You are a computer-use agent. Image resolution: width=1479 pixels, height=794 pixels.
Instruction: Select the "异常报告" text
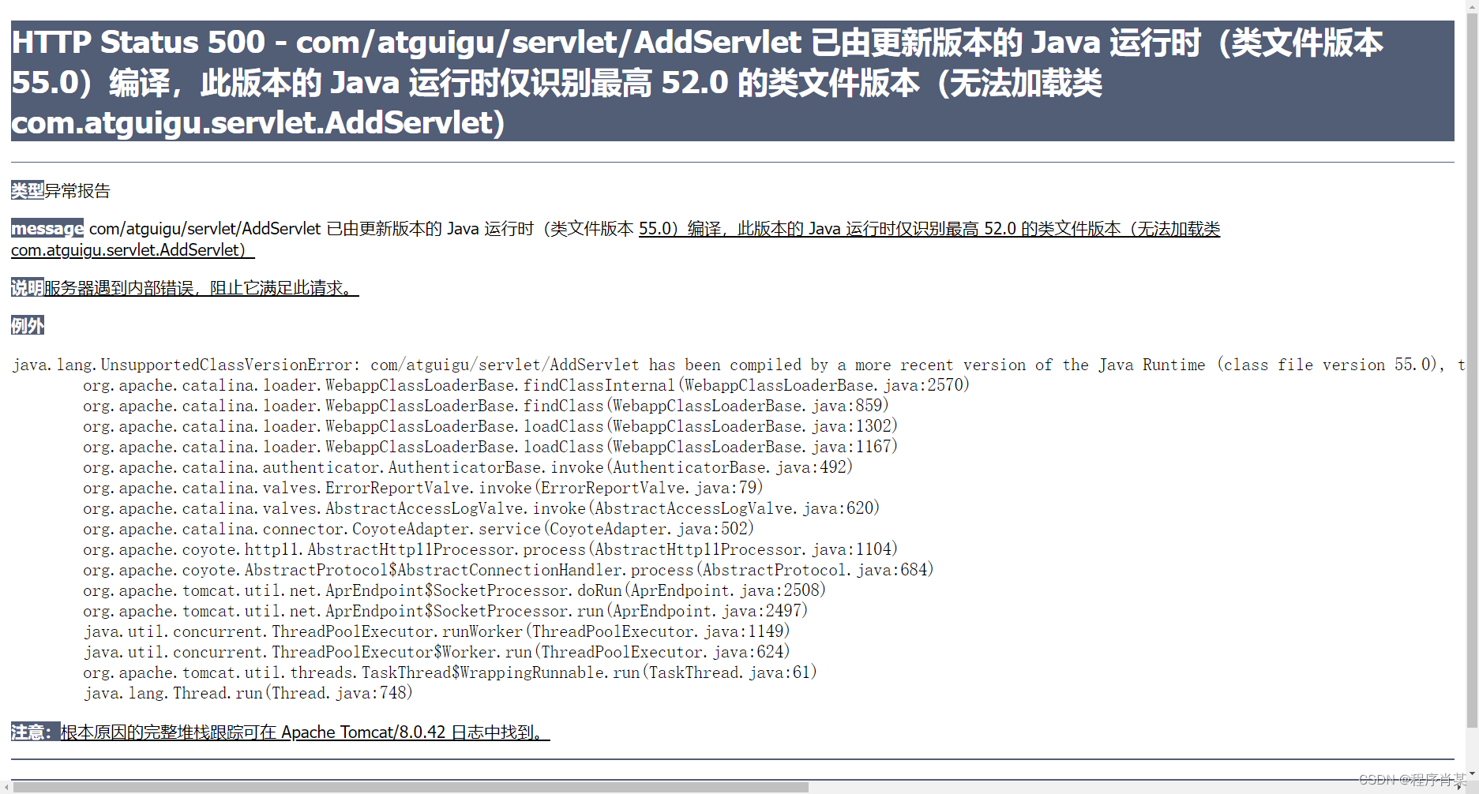78,190
